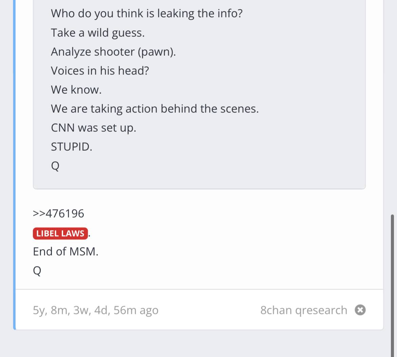Click the "Take a wild guess." line

[98, 33]
